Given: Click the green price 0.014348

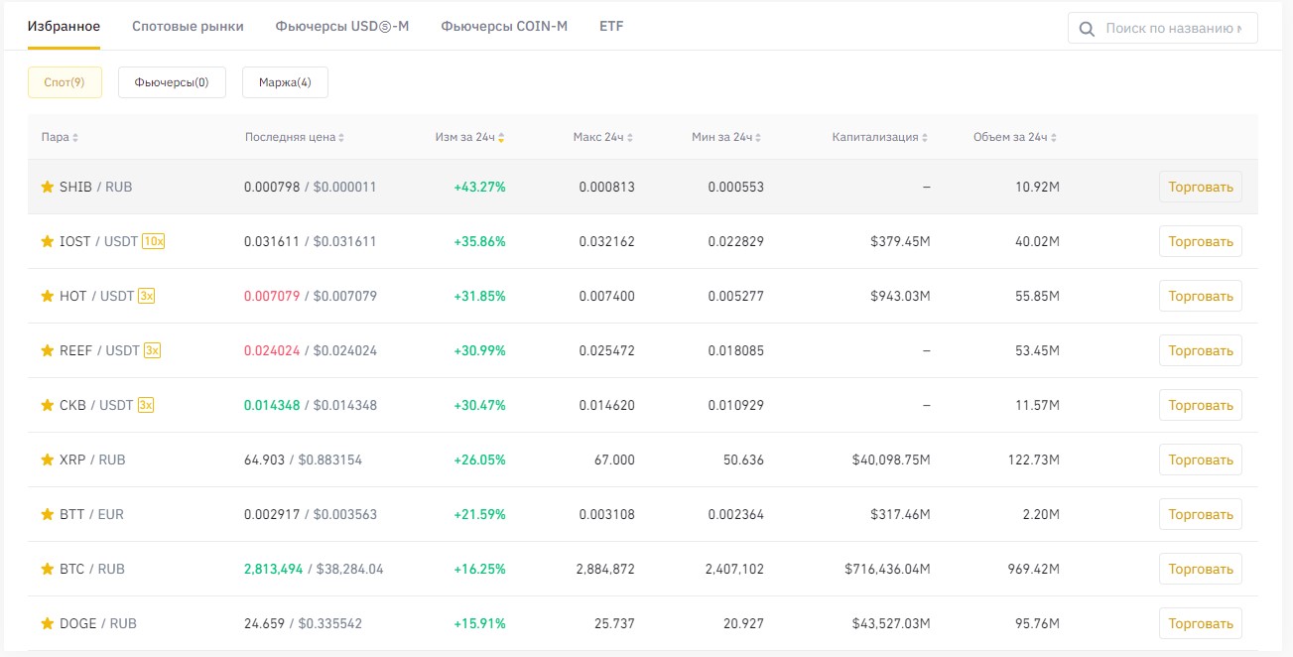Looking at the screenshot, I should coord(272,405).
